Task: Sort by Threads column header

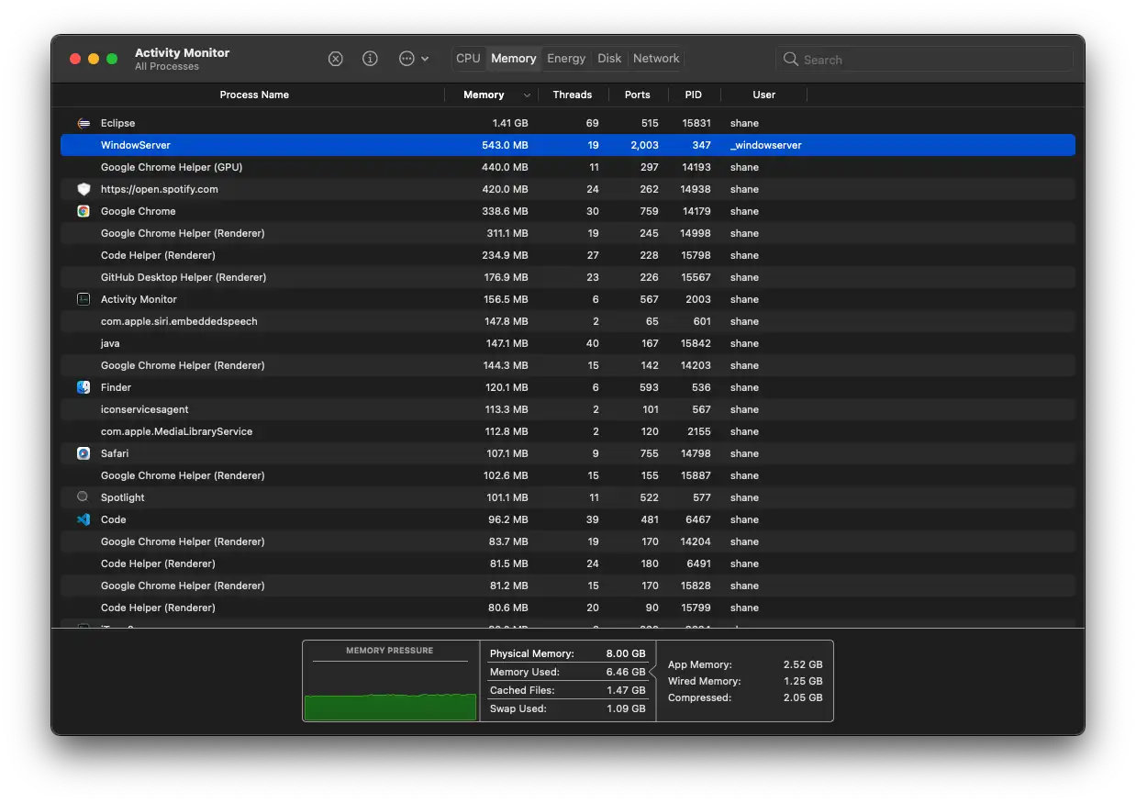Action: 573,95
